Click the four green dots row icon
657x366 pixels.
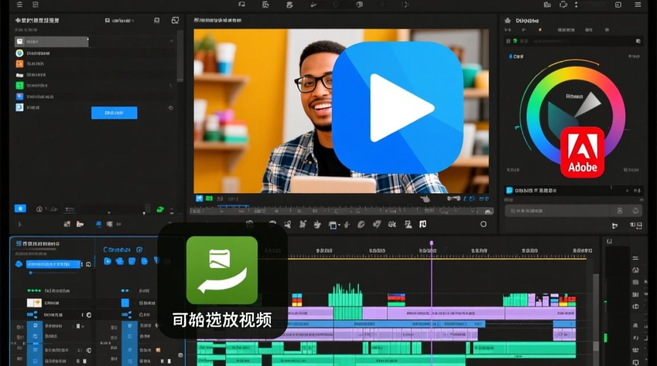click(x=33, y=290)
